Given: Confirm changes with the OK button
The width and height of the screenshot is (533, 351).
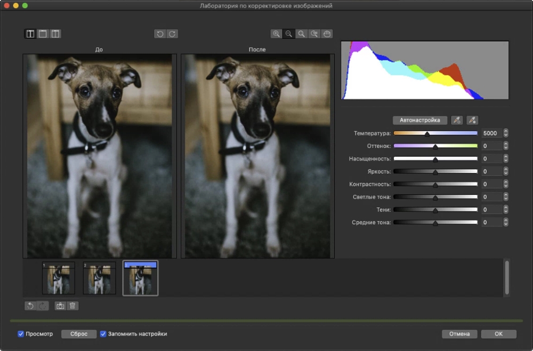Looking at the screenshot, I should 498,334.
